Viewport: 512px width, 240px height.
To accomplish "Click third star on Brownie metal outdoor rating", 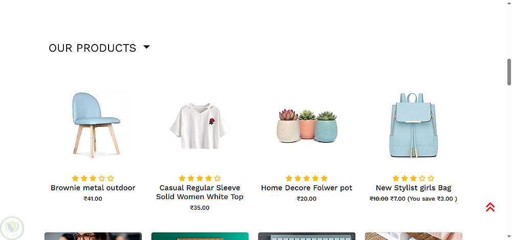I will pos(93,178).
